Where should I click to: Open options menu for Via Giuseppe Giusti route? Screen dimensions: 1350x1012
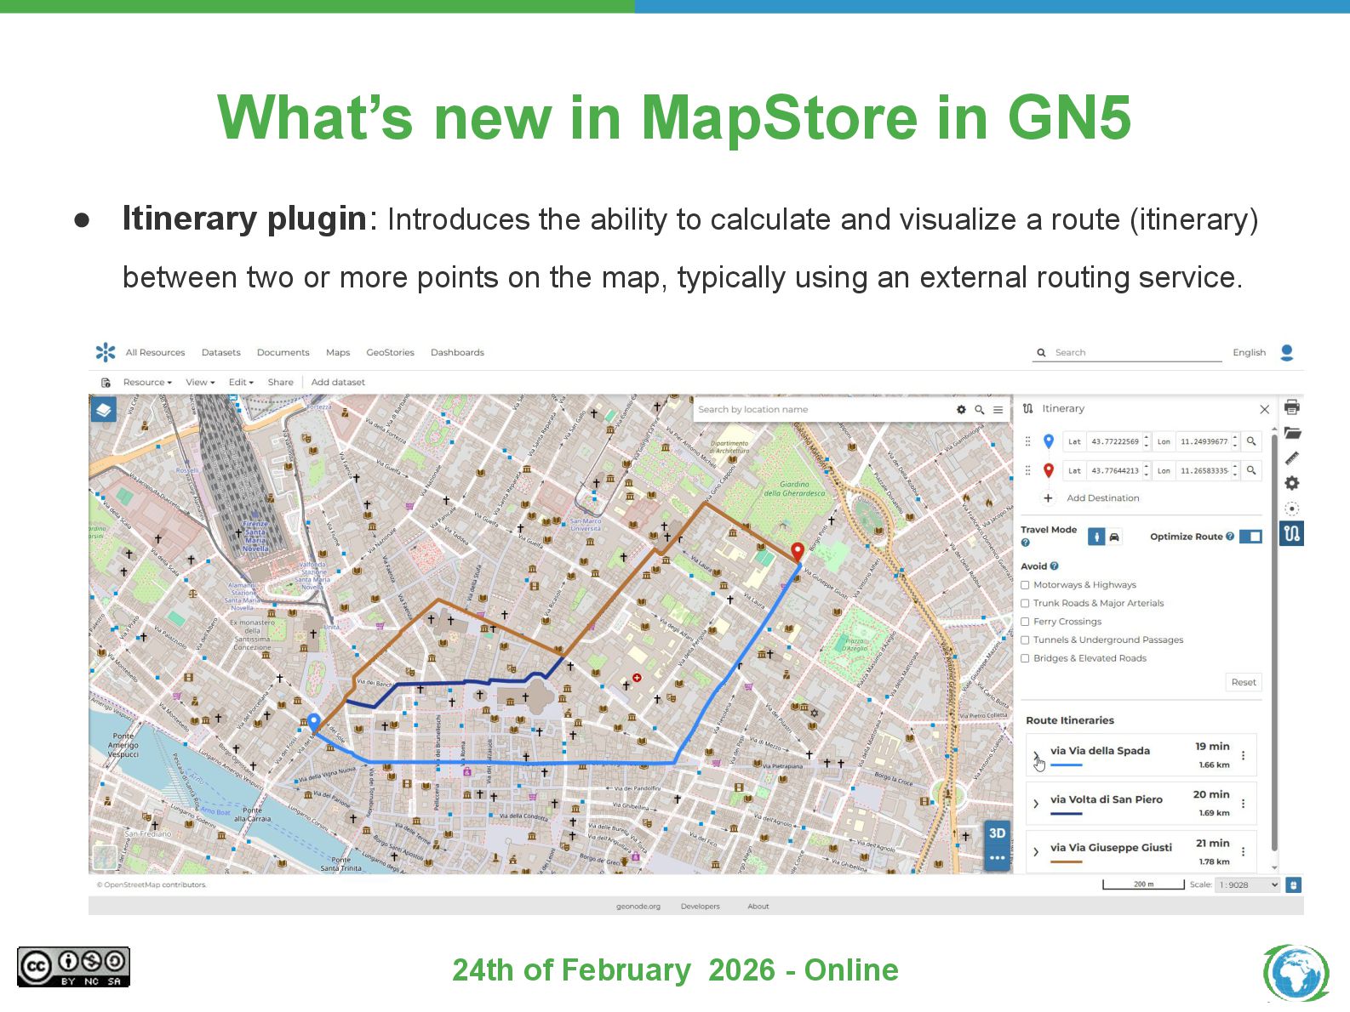(1244, 851)
